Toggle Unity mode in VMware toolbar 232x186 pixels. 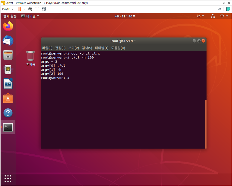pyautogui.click(x=44, y=9)
